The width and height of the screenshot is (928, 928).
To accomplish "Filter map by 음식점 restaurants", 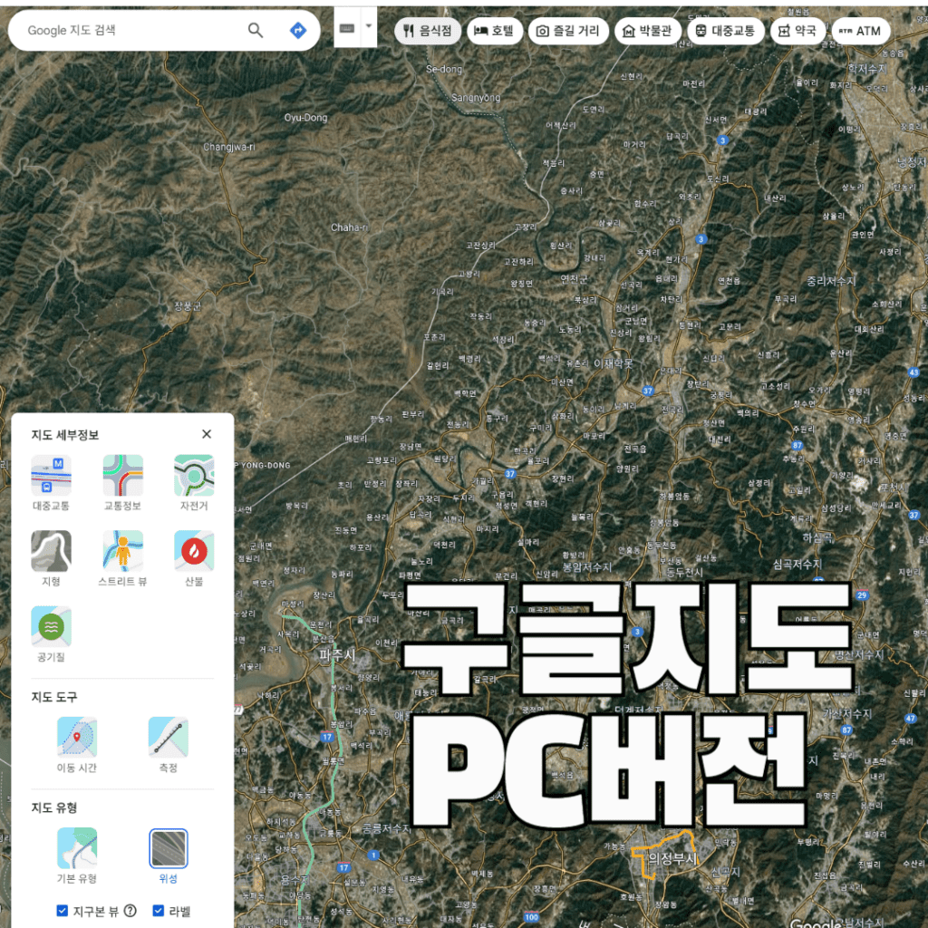I will tap(429, 31).
